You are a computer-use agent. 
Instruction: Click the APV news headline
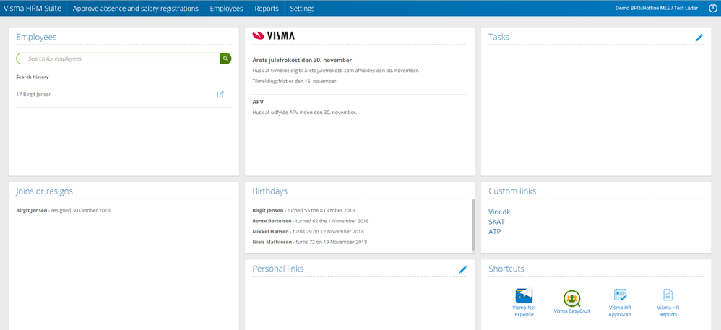point(258,102)
